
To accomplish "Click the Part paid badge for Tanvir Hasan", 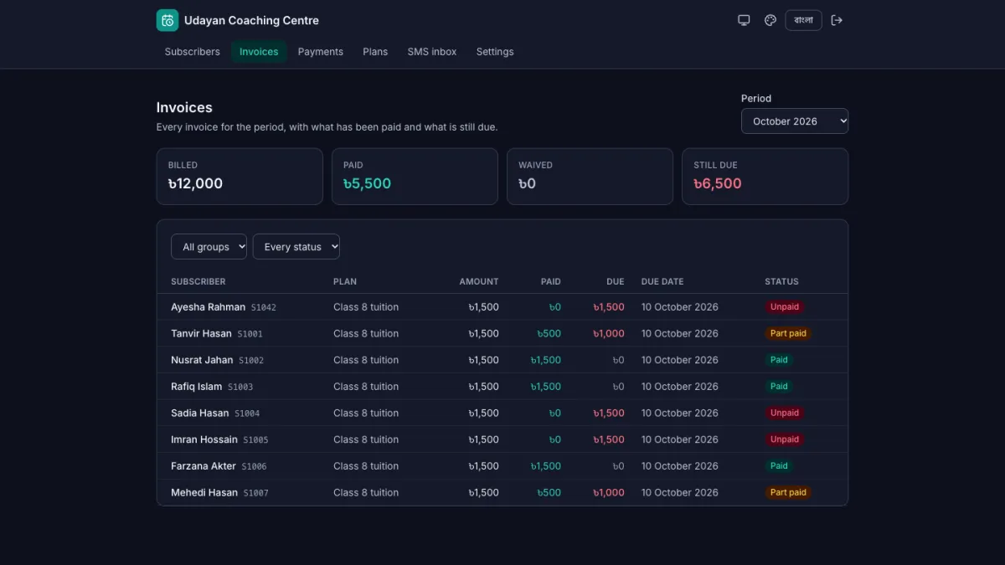I will click(x=788, y=334).
